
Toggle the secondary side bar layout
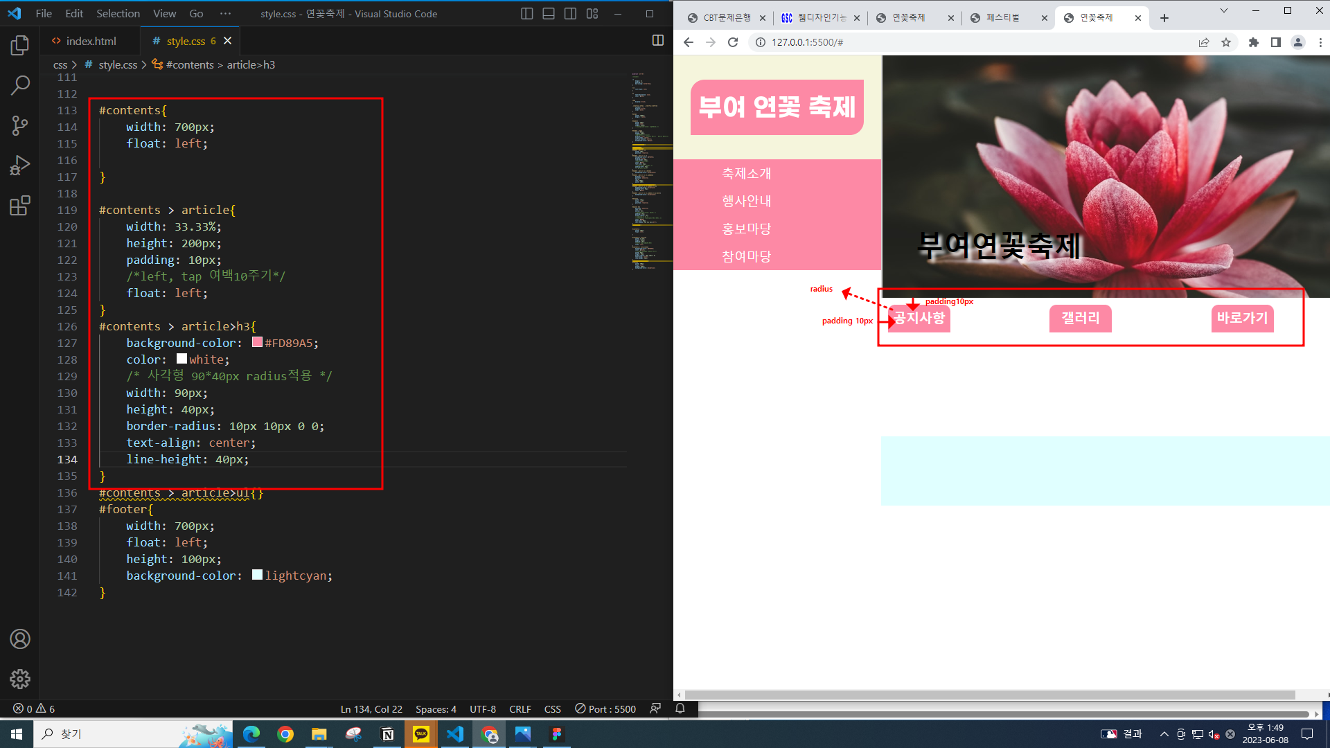[570, 14]
